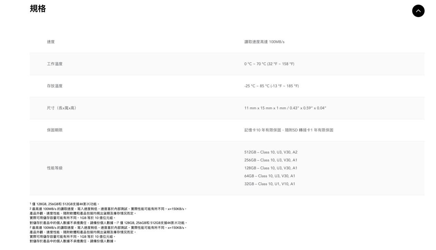The height and width of the screenshot is (250, 436).
Task: Click the 256GB – Class 10 performance line
Action: click(x=271, y=160)
